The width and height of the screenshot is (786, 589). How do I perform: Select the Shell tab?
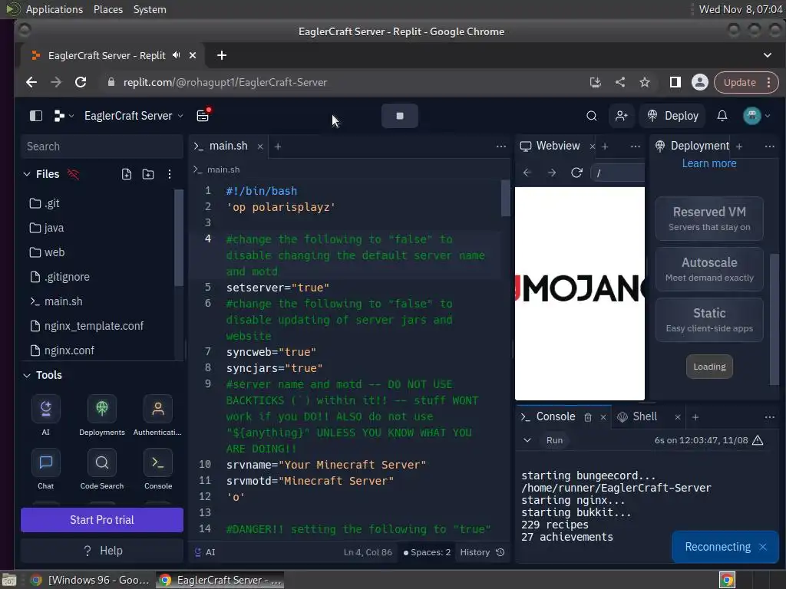click(x=637, y=416)
